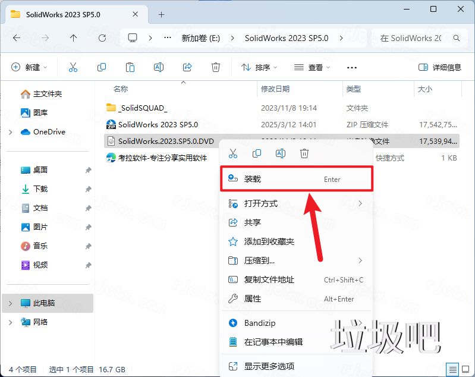The width and height of the screenshot is (475, 377).
Task: Open 音乐 in the sidebar
Action: coord(34,246)
